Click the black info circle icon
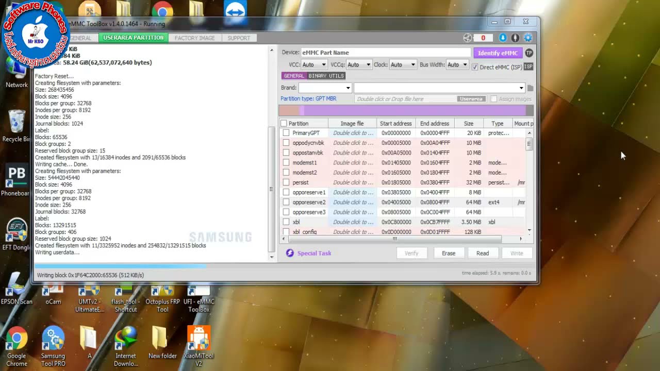Screen dimensions: 660x371 click(x=515, y=38)
